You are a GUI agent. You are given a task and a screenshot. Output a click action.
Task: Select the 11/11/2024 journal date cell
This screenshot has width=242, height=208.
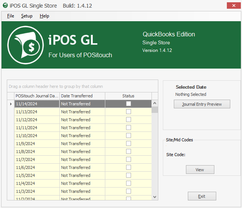[37, 128]
